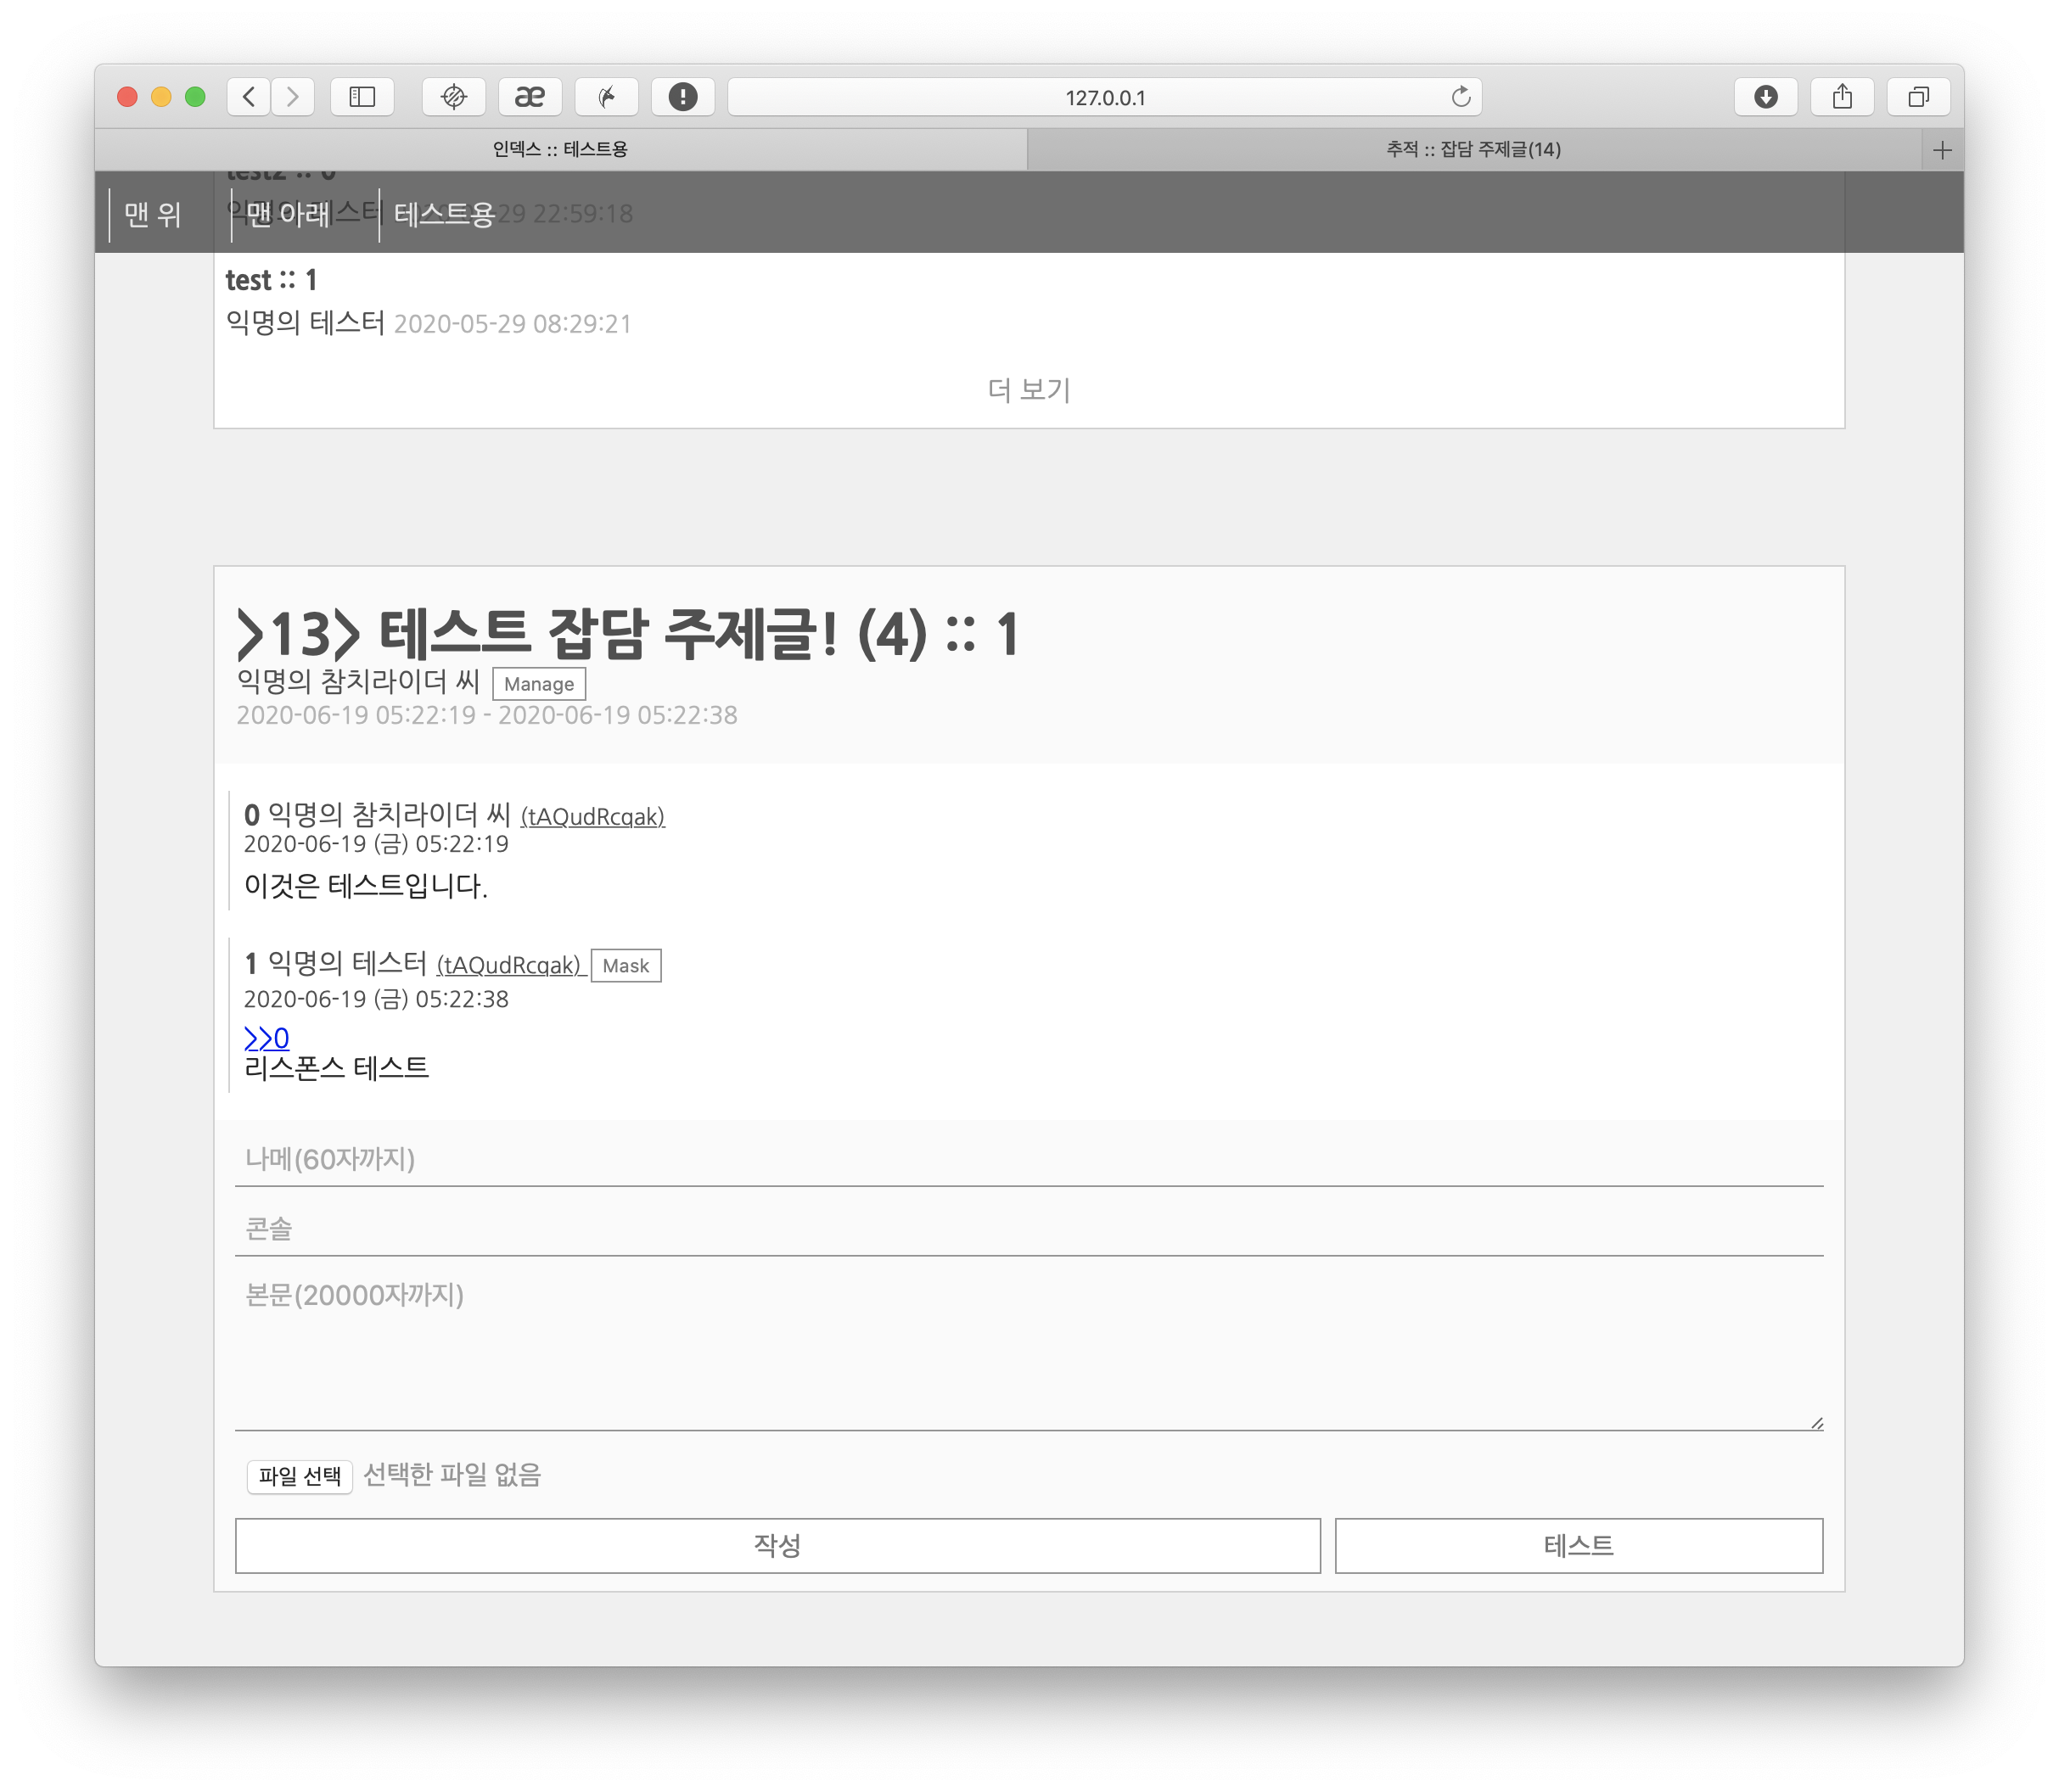This screenshot has width=2059, height=1792.
Task: Reload the page with the refresh icon
Action: 1461,97
